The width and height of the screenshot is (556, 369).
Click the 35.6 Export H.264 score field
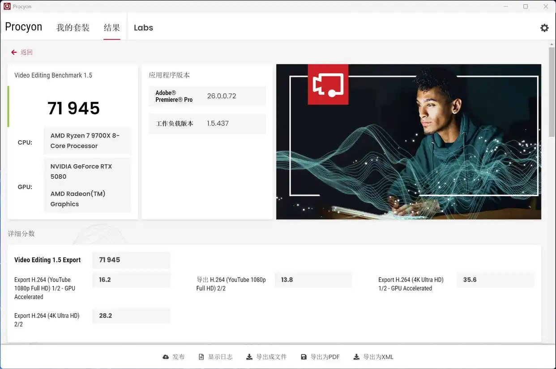pos(495,279)
